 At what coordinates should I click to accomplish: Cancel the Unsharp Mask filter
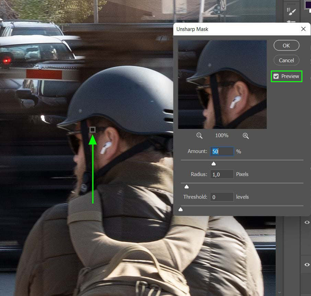(286, 60)
